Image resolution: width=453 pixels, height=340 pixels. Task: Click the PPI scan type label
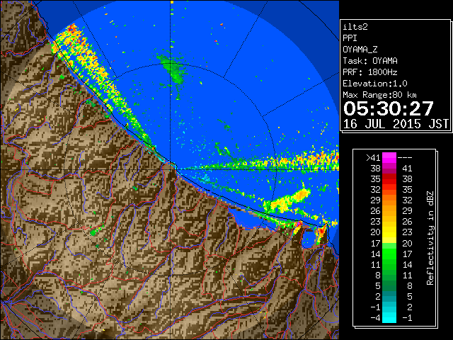click(350, 38)
